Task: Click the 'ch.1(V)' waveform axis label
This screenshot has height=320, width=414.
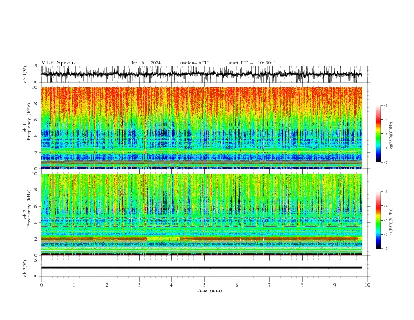Action: pyautogui.click(x=25, y=74)
